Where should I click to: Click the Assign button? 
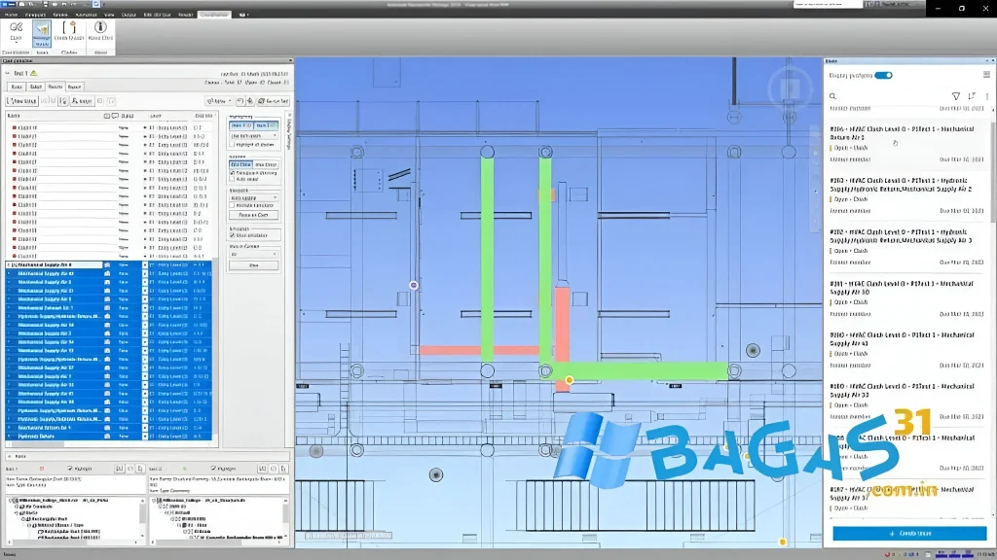[x=82, y=101]
